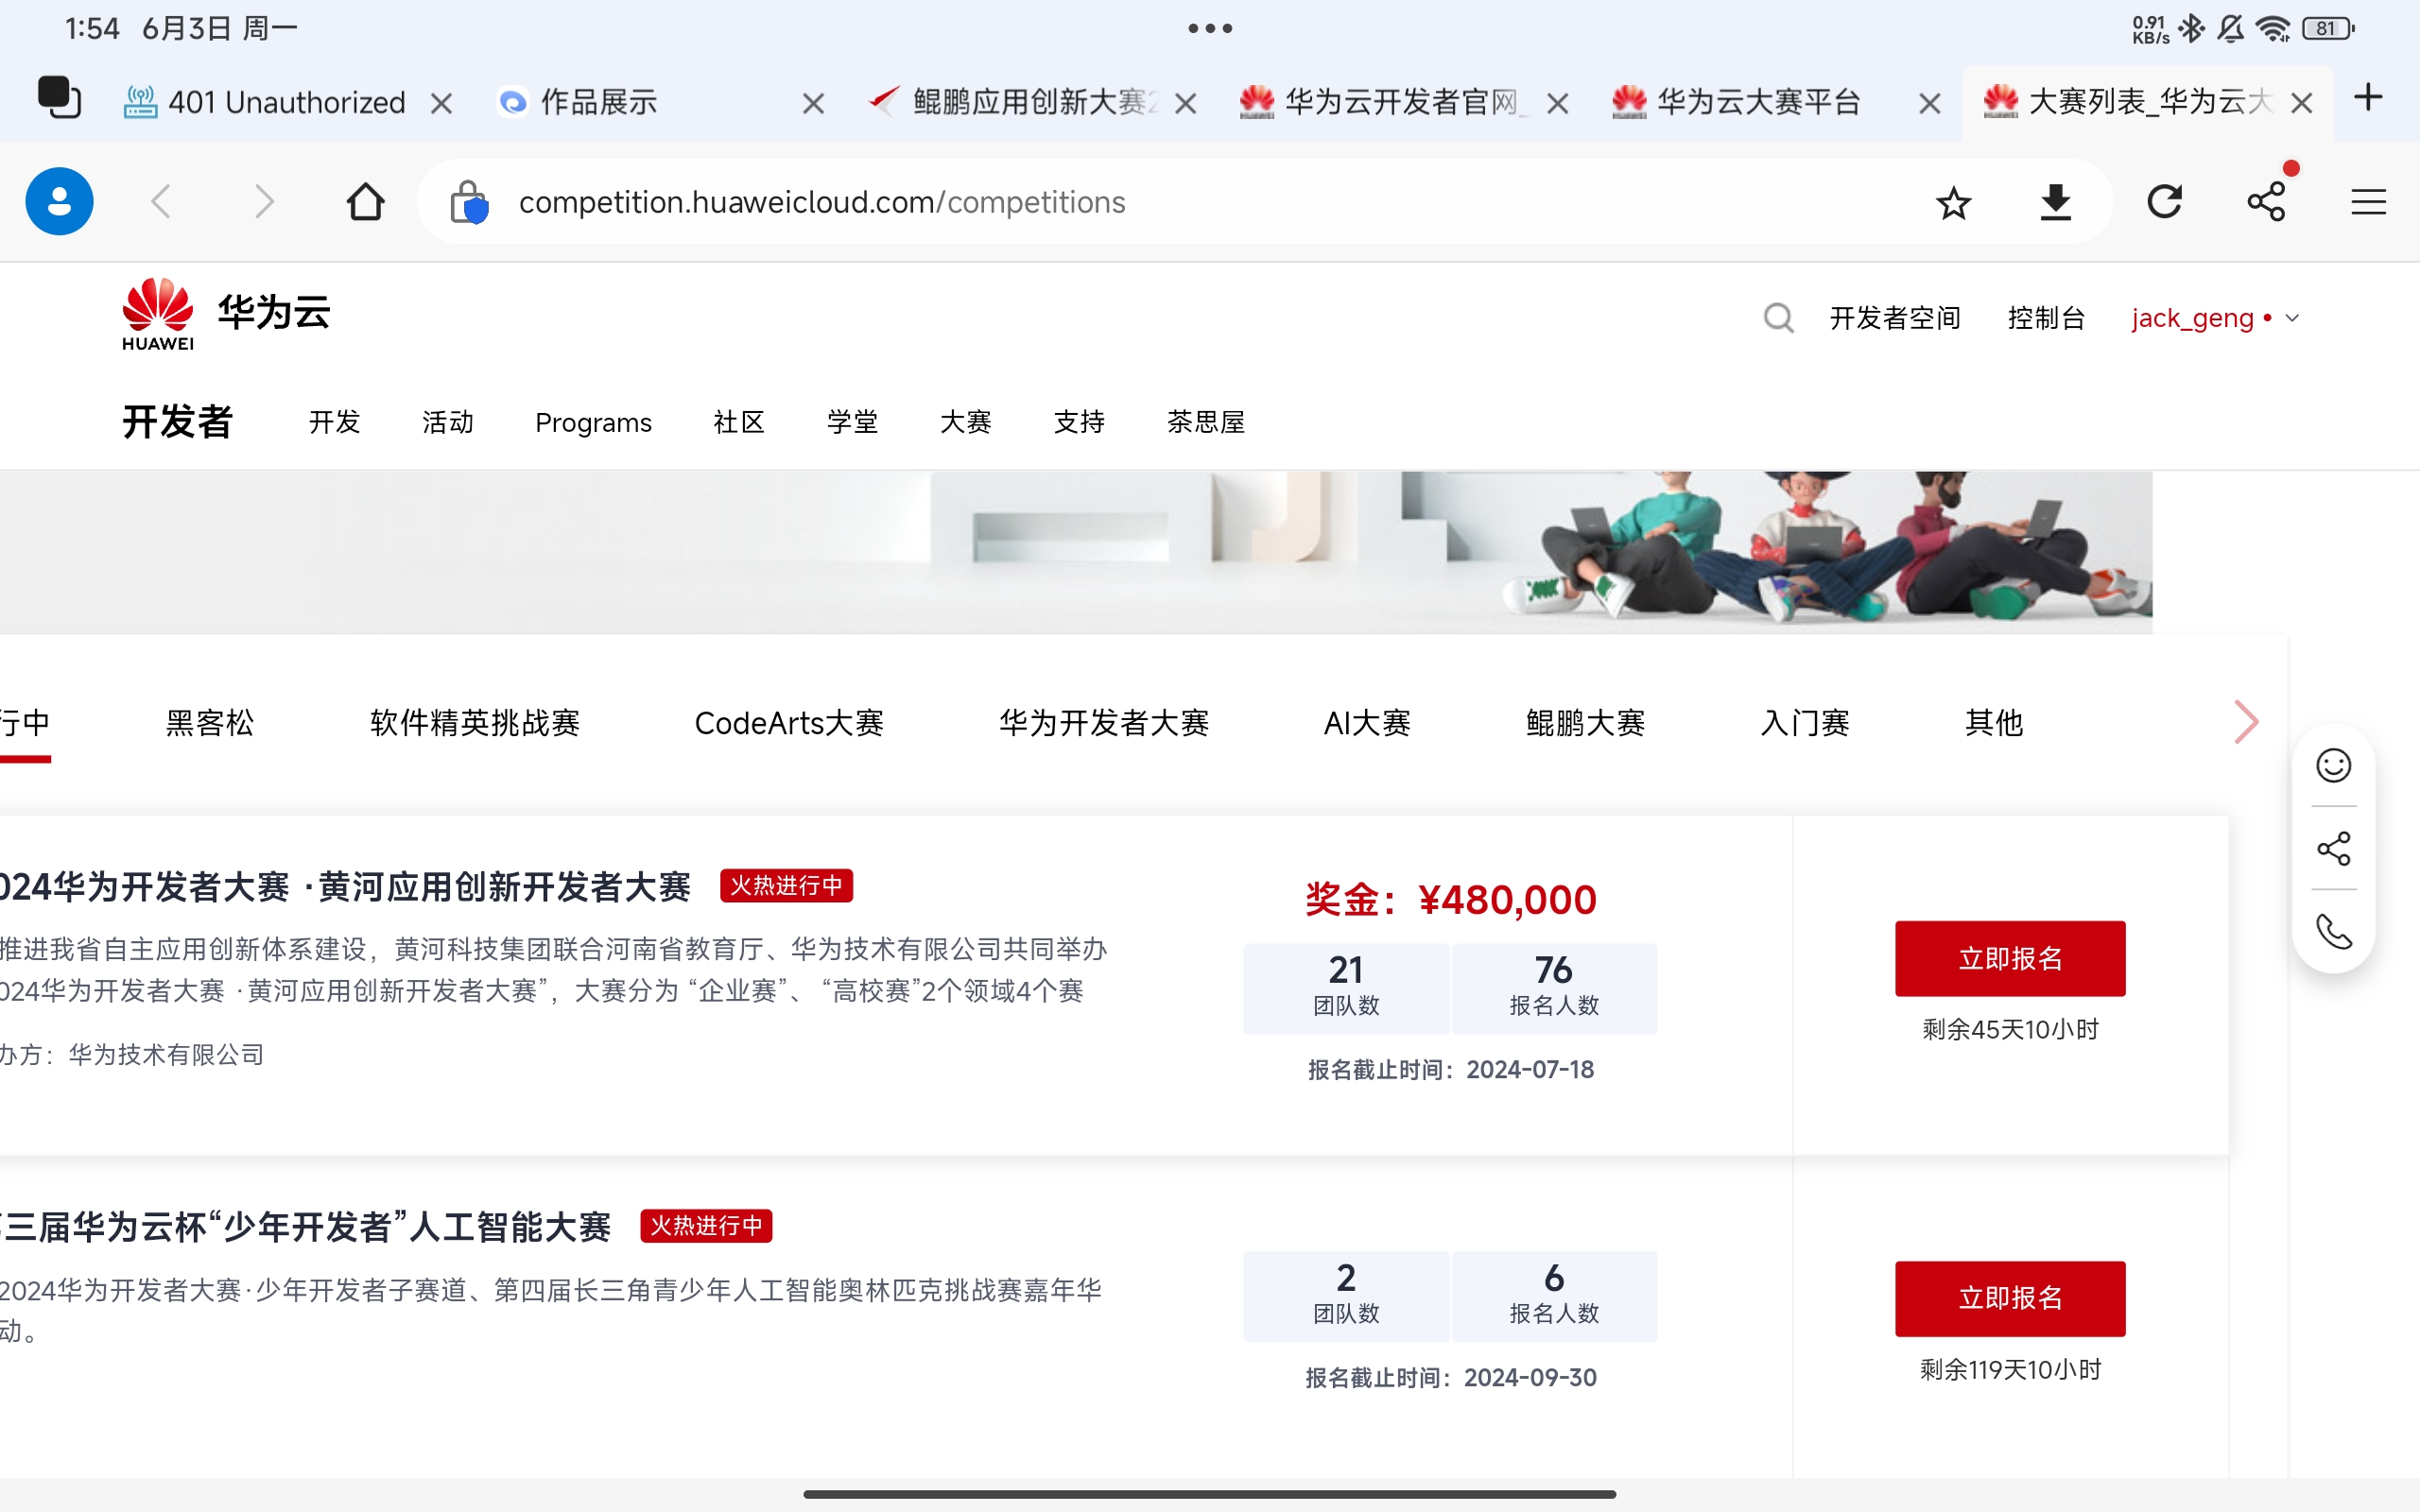This screenshot has height=1512, width=2420.
Task: Open 黄河应用创新开发者大赛 competition title
Action: [x=345, y=887]
